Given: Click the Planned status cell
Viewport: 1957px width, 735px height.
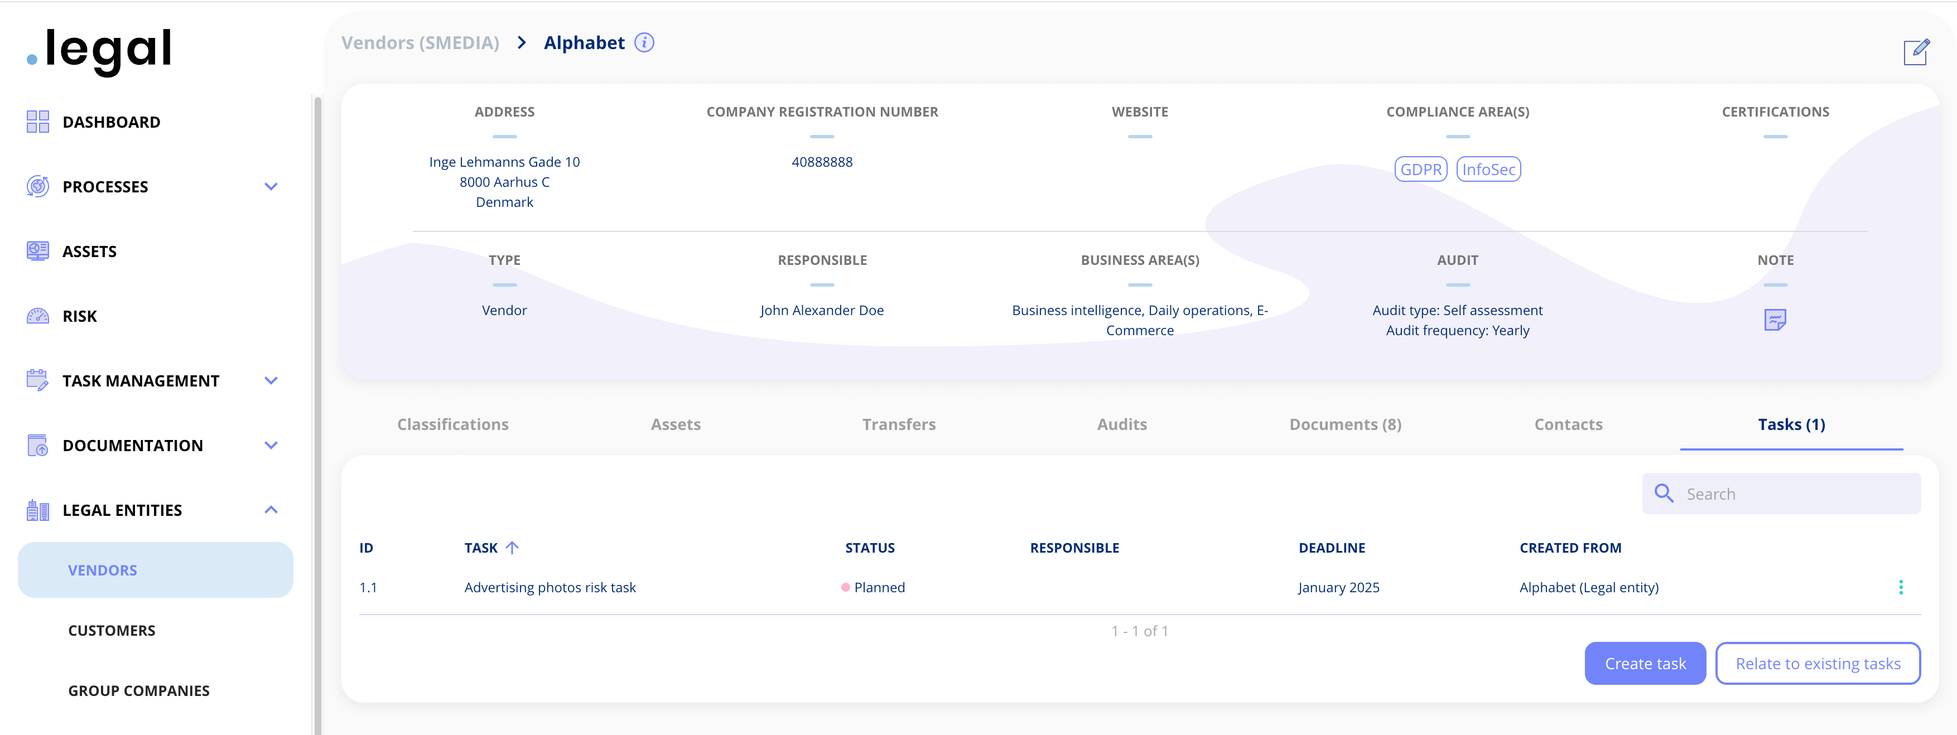Looking at the screenshot, I should click(x=873, y=587).
